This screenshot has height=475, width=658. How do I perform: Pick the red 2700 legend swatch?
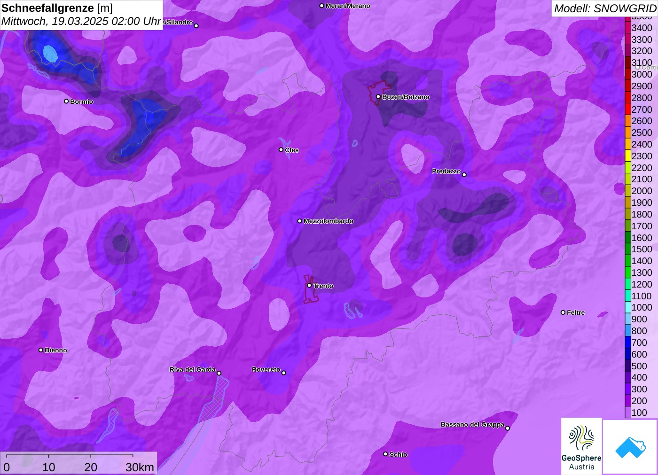pos(628,109)
